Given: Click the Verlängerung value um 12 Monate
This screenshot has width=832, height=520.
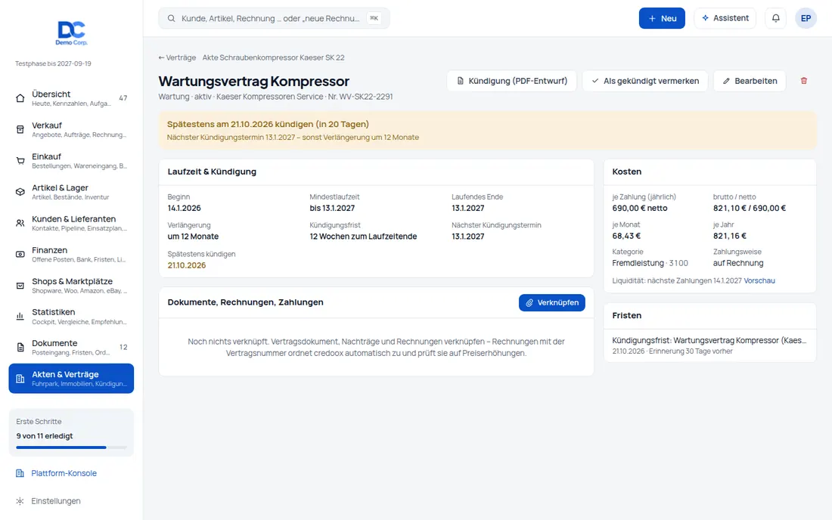Looking at the screenshot, I should pyautogui.click(x=193, y=237).
